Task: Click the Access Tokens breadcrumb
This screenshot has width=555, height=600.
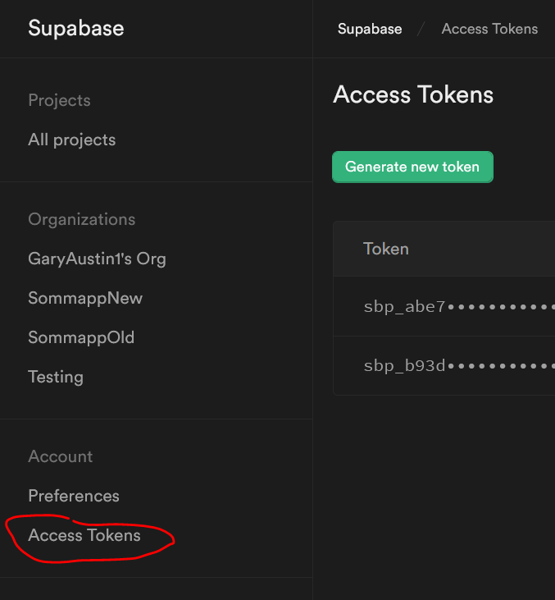Action: [x=489, y=29]
